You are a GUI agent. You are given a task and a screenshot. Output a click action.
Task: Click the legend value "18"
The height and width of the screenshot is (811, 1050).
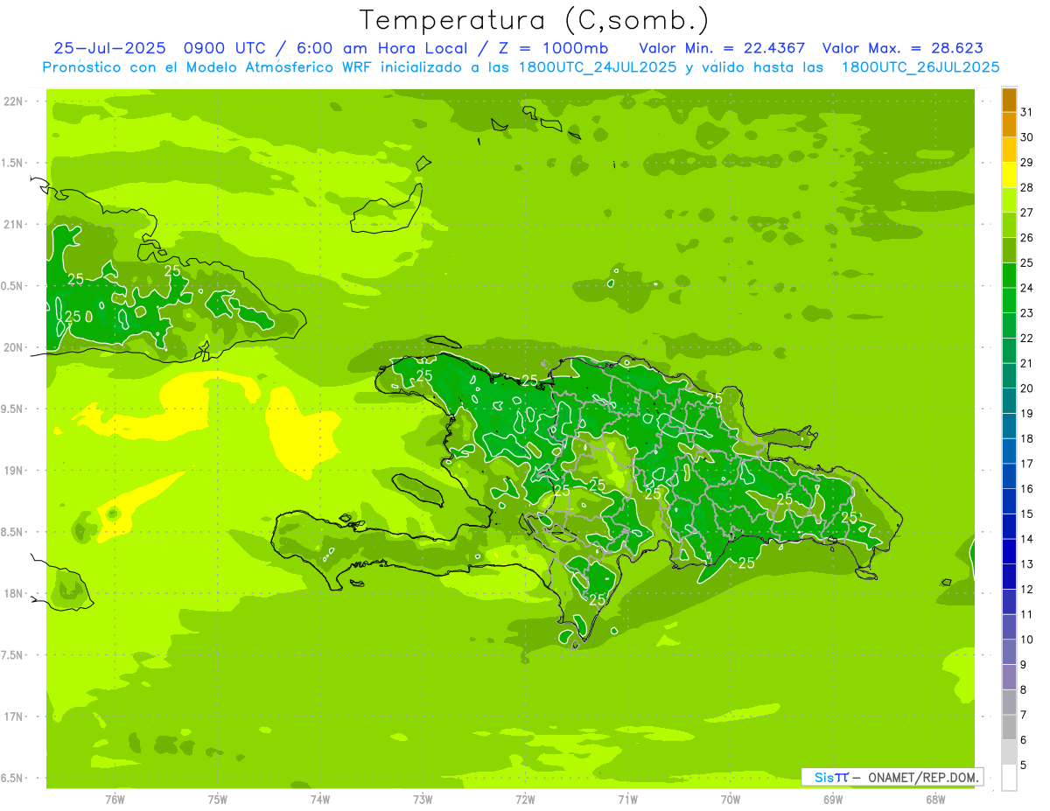tap(1027, 438)
